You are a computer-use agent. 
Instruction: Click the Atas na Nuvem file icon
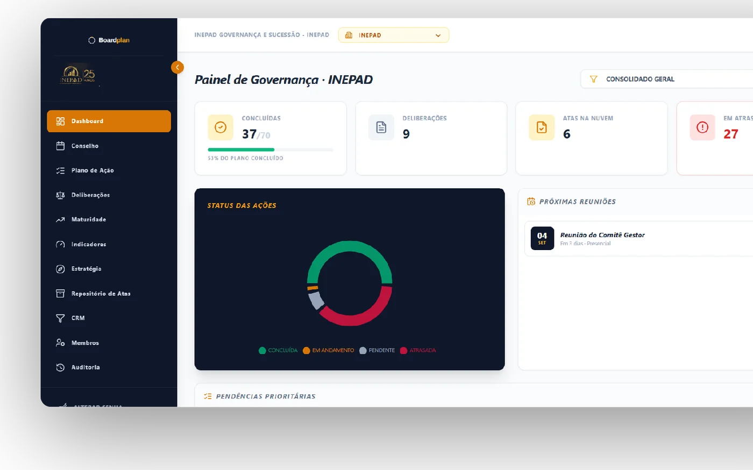[542, 127]
